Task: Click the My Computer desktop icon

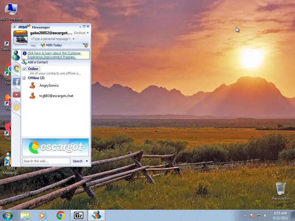Action: click(11, 12)
